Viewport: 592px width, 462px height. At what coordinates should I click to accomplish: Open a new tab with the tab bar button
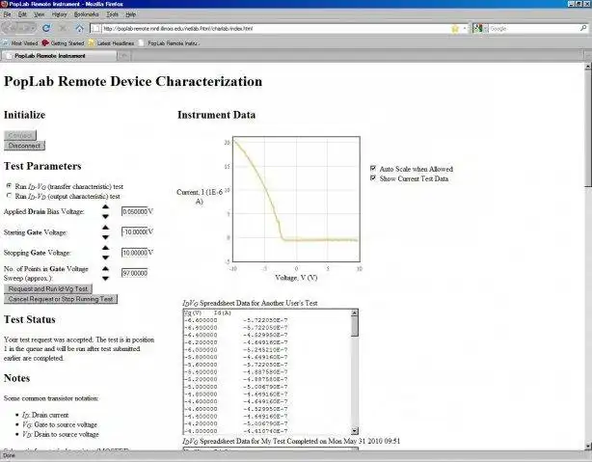click(x=123, y=56)
